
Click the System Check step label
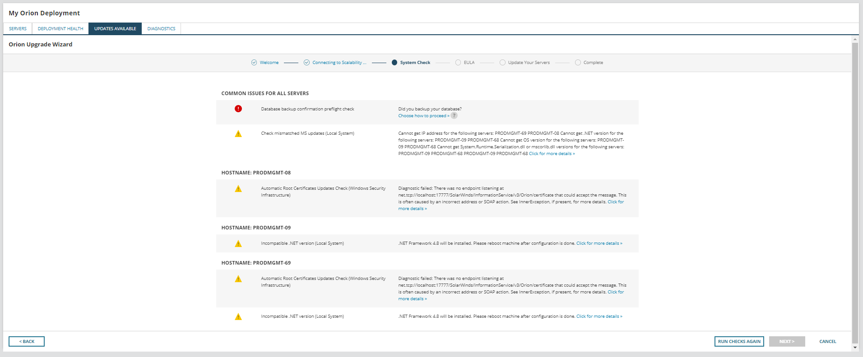tap(415, 63)
